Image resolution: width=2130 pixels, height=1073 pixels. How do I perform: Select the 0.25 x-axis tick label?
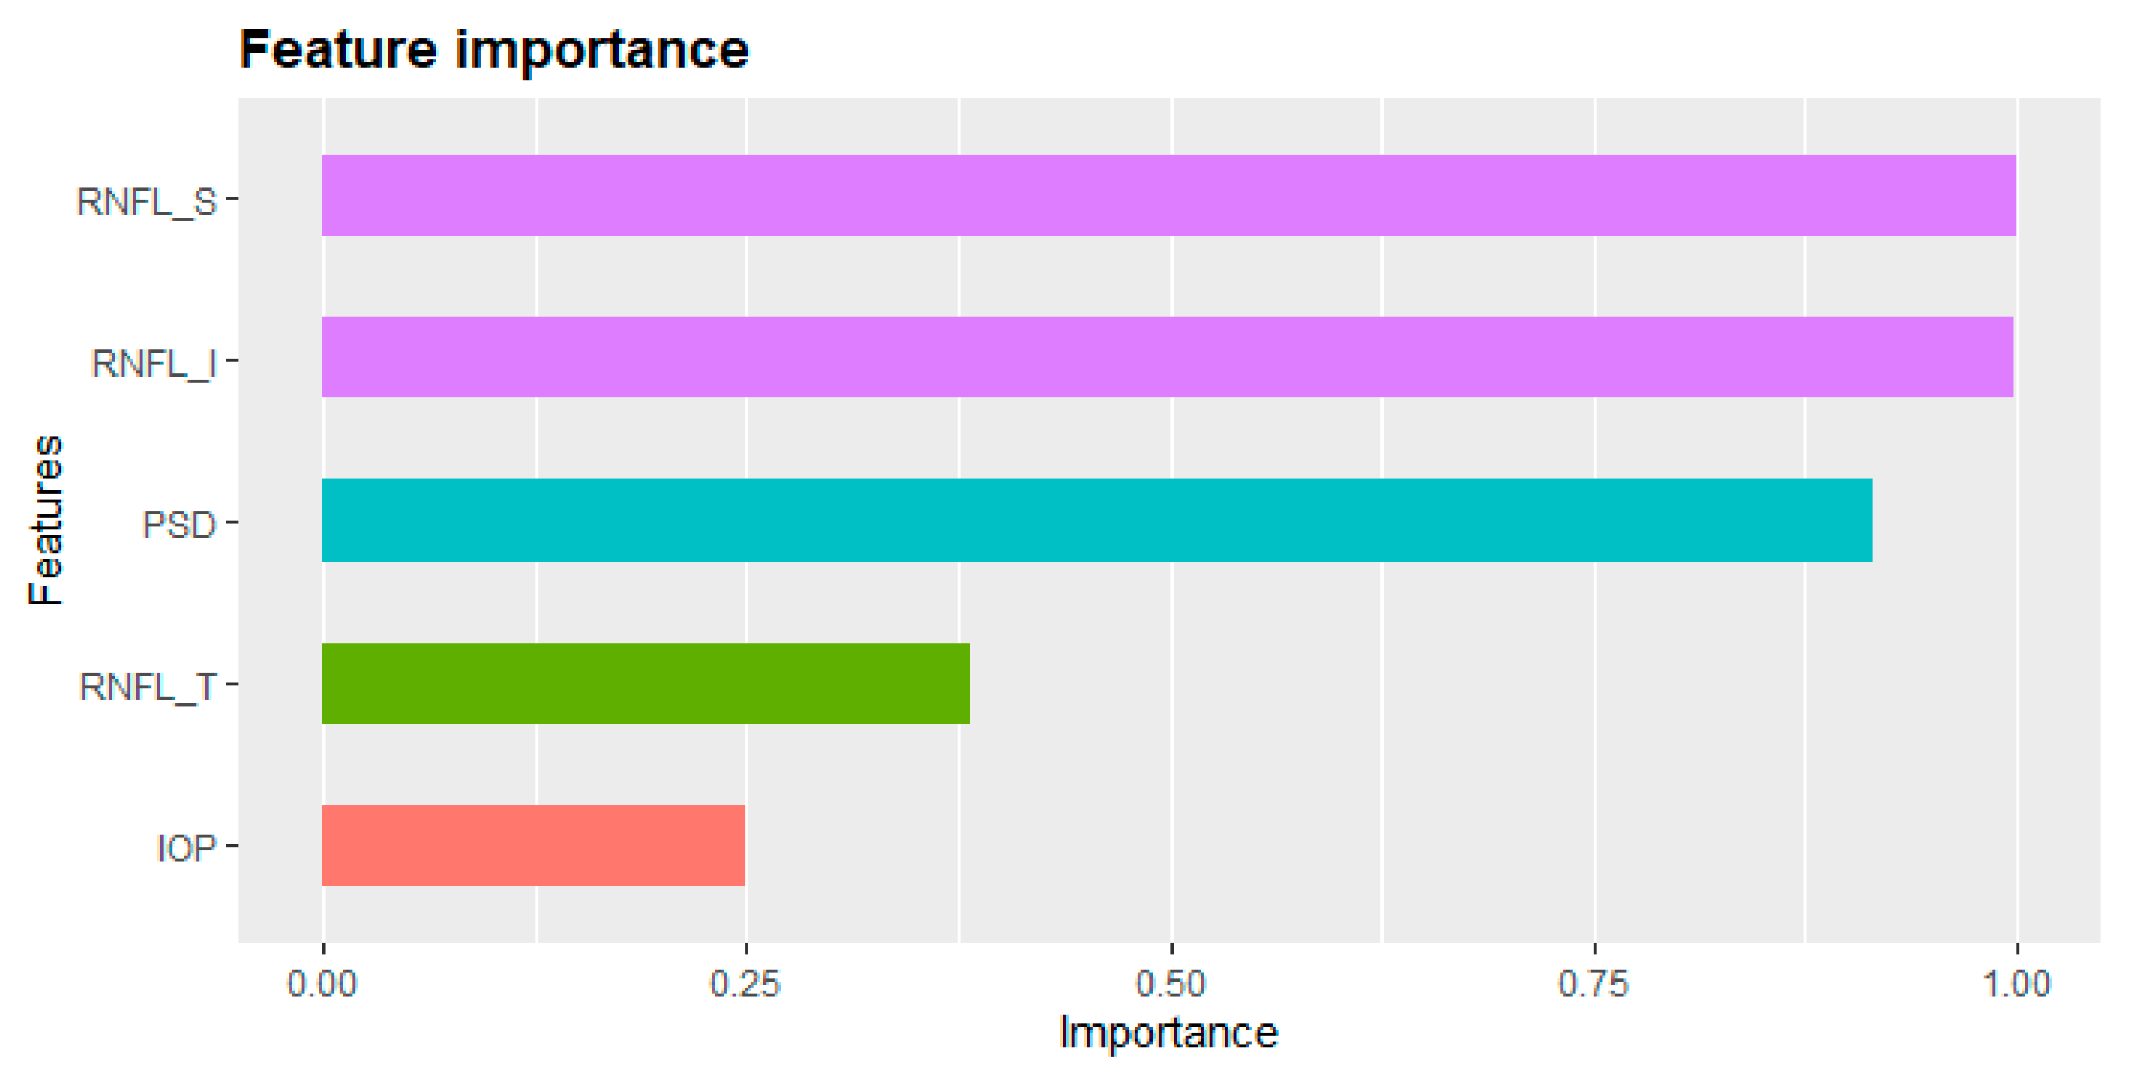tap(745, 984)
